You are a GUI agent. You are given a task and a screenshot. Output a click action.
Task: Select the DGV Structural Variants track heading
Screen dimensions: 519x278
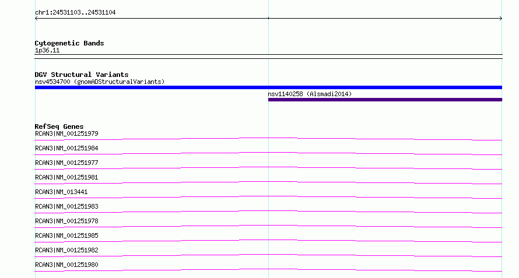(82, 75)
